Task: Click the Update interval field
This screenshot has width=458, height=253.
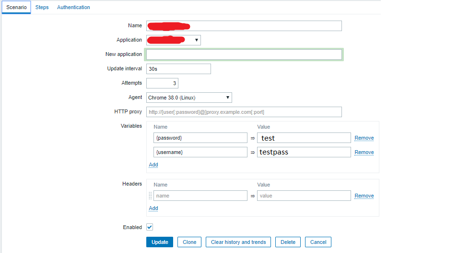Action: point(178,69)
